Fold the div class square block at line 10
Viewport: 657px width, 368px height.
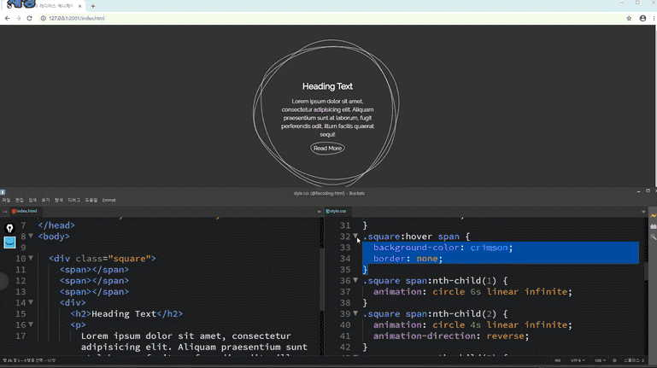[31, 259]
